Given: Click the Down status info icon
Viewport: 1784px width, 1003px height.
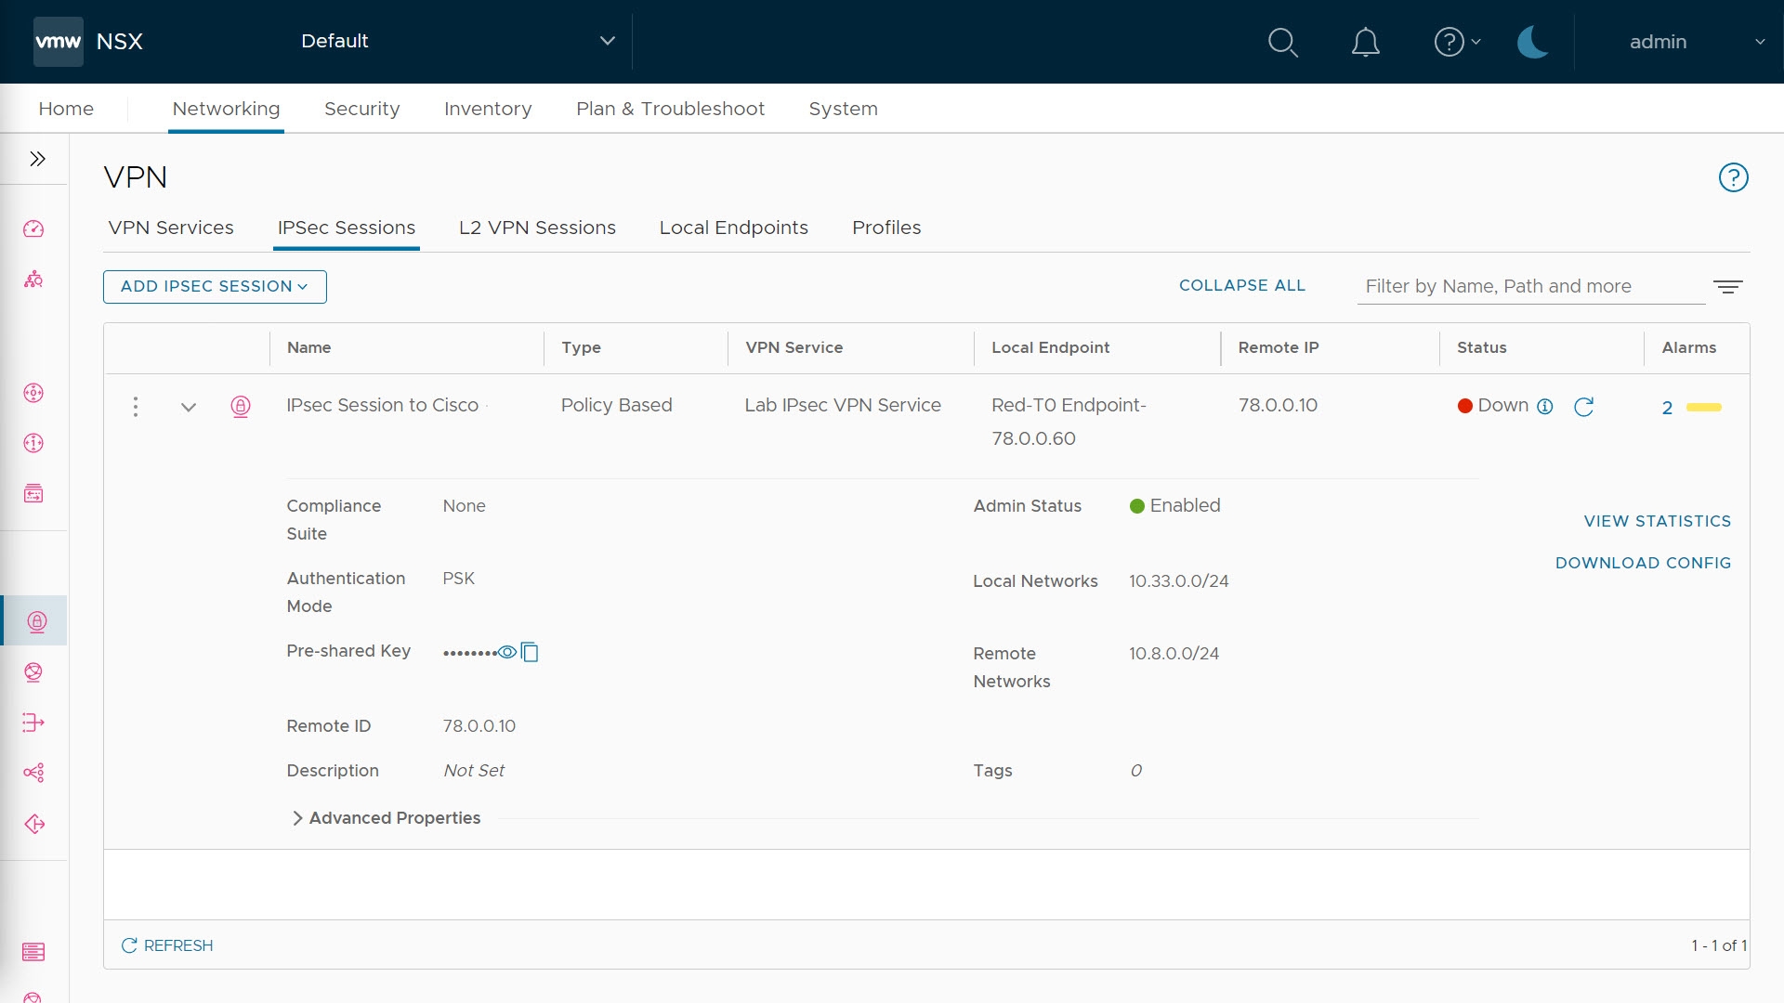Looking at the screenshot, I should coord(1545,407).
